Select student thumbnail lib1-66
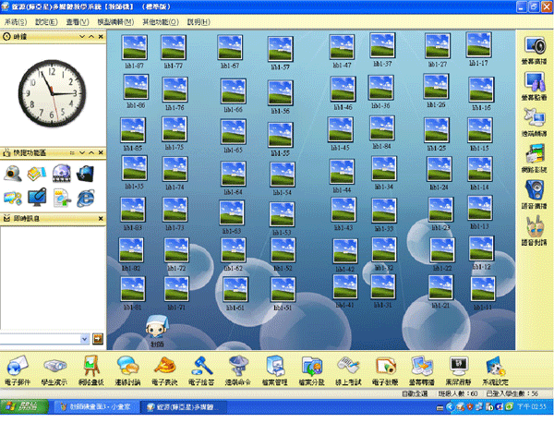The width and height of the screenshot is (554, 423). [x=234, y=95]
